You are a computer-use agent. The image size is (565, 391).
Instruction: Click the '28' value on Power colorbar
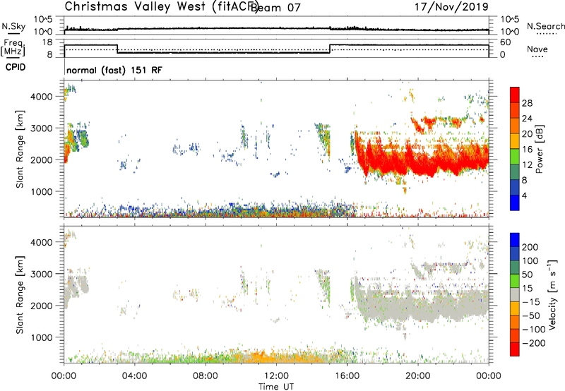[527, 103]
